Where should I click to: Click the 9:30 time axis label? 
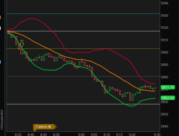click(x=157, y=135)
